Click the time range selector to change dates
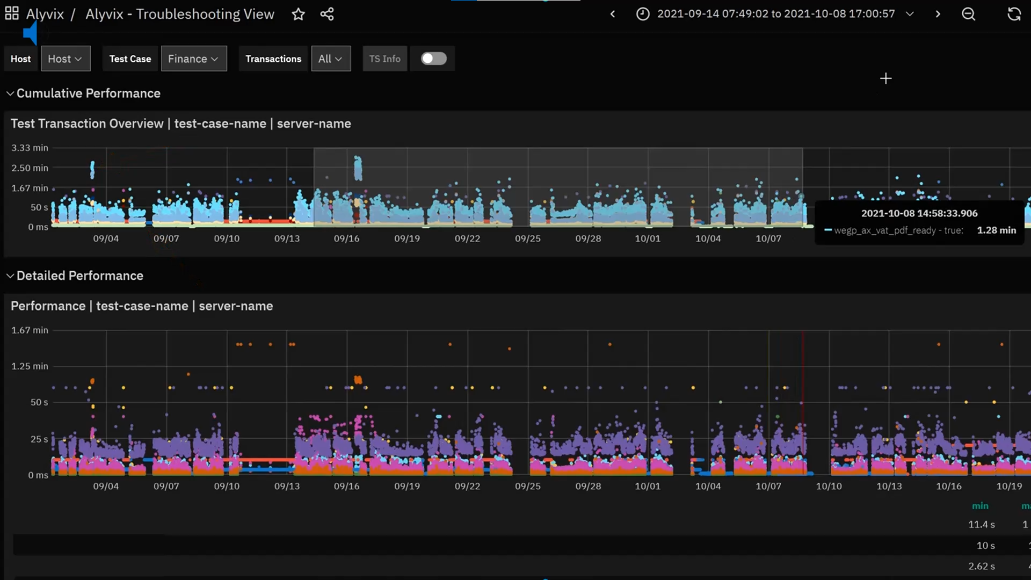This screenshot has width=1031, height=580. point(775,13)
